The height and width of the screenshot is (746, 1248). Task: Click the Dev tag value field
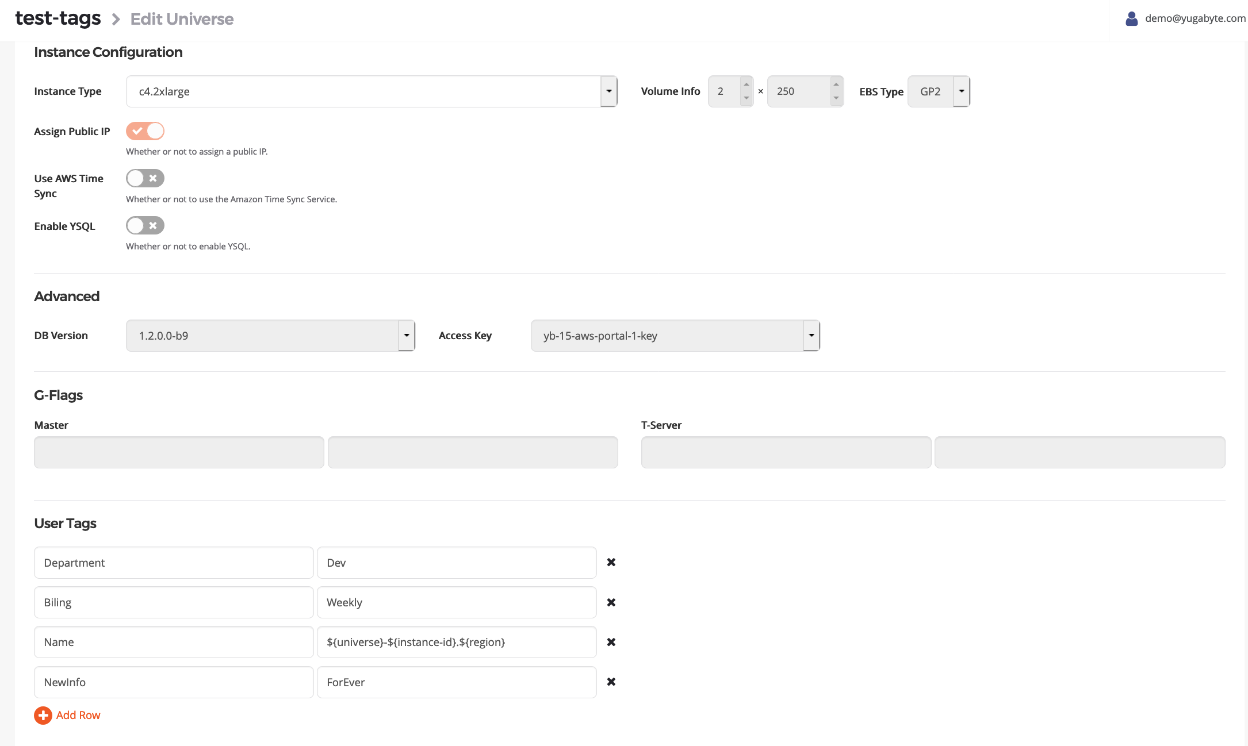point(457,563)
